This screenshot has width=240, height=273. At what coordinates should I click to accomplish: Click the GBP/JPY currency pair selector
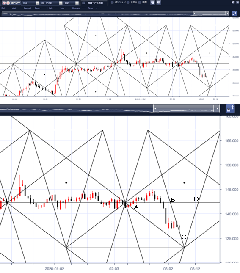(11, 3)
